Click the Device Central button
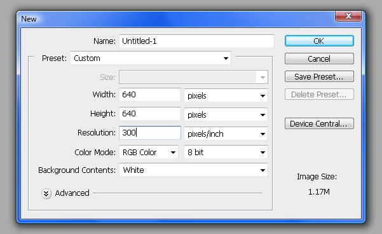This screenshot has width=382, height=234. tap(319, 123)
